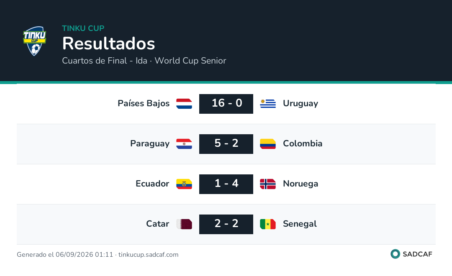This screenshot has height=276, width=452.
Task: Select the 2 - 2 score box
Action: coord(226,224)
